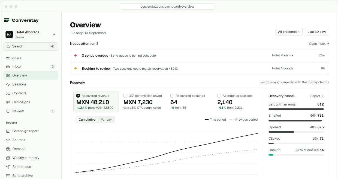This screenshot has width=338, height=179.
Task: Click the HA avatar badge
Action: pyautogui.click(x=9, y=34)
